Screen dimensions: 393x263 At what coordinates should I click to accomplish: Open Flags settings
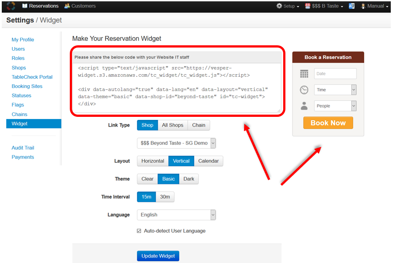pyautogui.click(x=18, y=105)
